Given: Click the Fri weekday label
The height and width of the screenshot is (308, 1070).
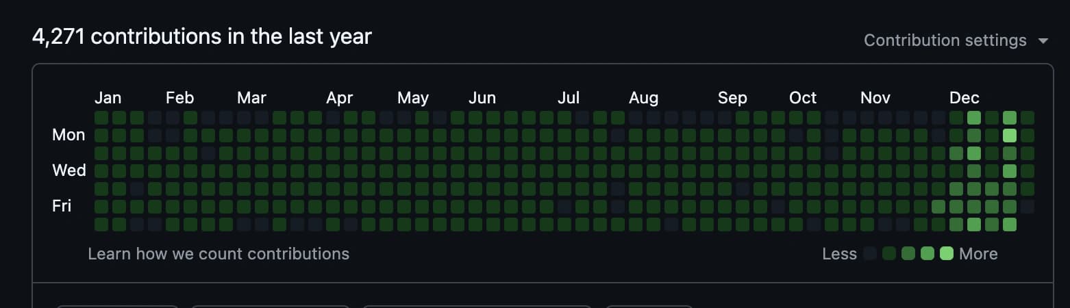Looking at the screenshot, I should 62,205.
